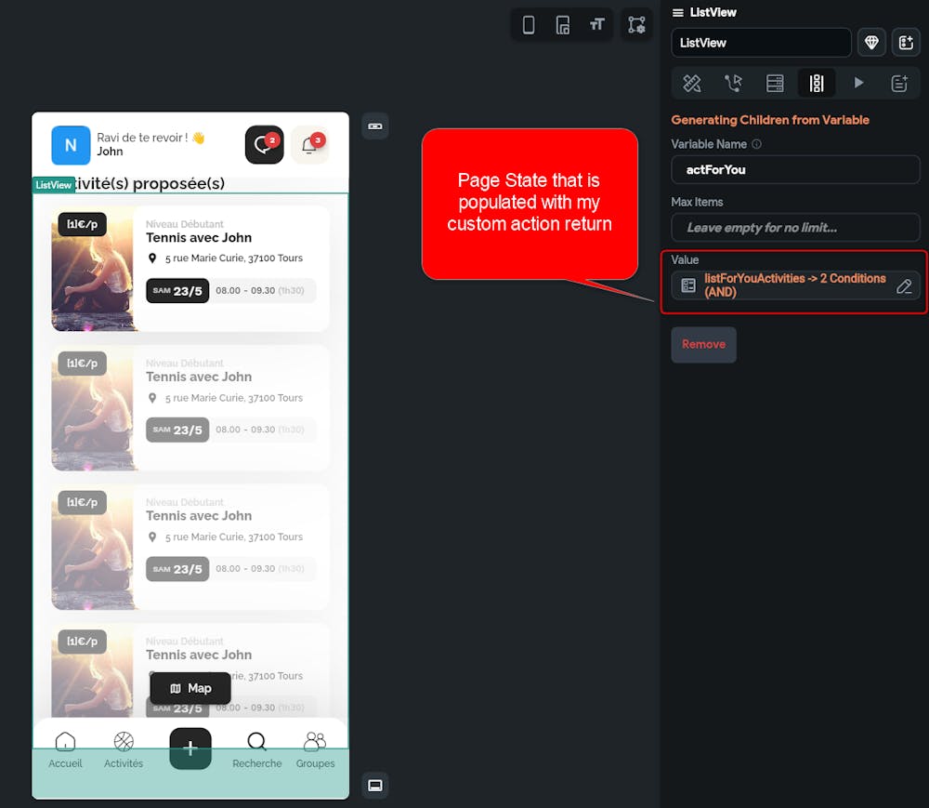Click the first card's SAM 23/5 date badge
Image resolution: width=929 pixels, height=808 pixels.
click(177, 290)
